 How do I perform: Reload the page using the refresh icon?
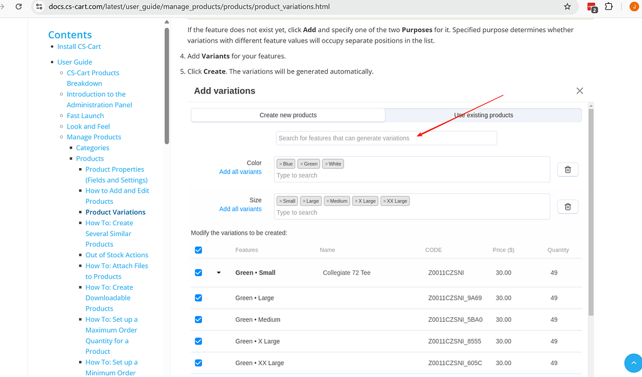pyautogui.click(x=18, y=8)
